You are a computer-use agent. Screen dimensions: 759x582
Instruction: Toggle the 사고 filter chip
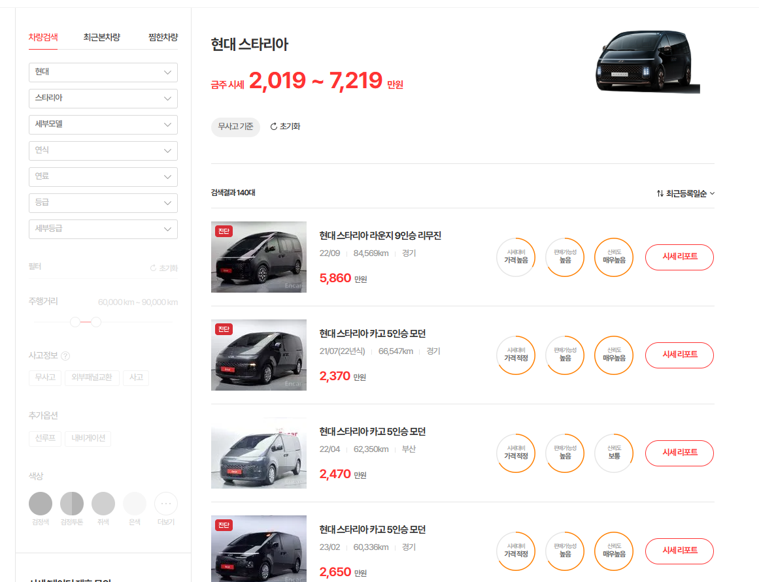pos(136,378)
